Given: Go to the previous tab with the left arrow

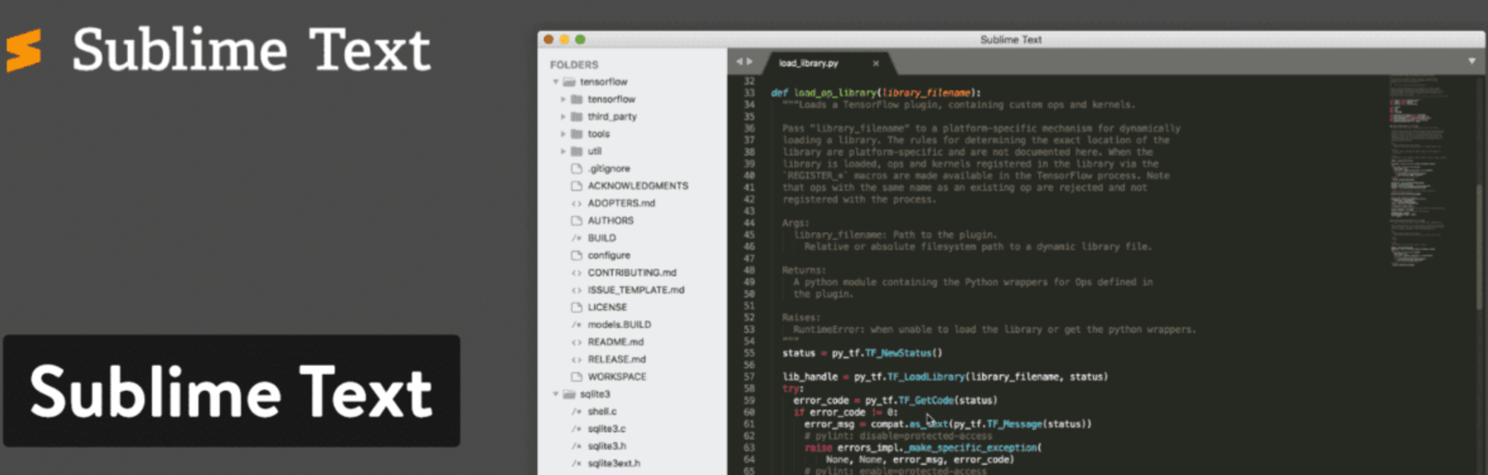Looking at the screenshot, I should point(739,62).
